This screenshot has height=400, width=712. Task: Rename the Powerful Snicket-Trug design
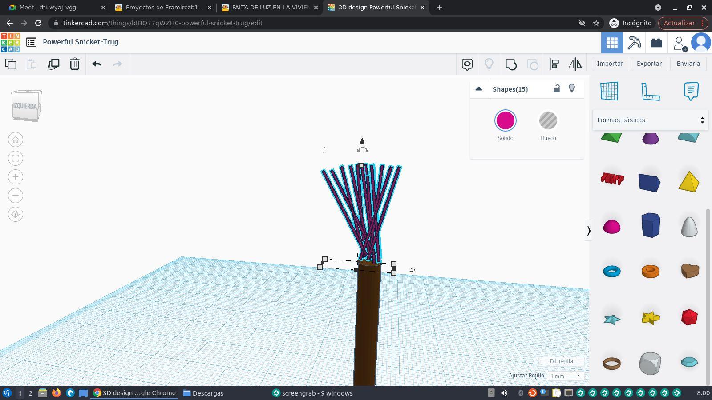coord(81,42)
